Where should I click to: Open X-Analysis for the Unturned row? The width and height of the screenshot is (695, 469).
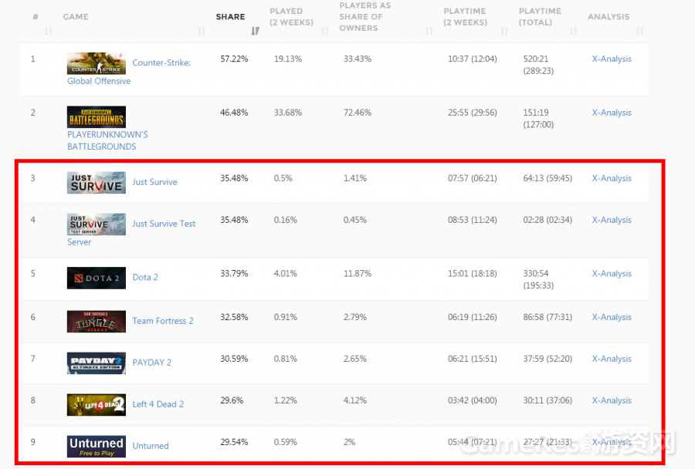pyautogui.click(x=612, y=443)
